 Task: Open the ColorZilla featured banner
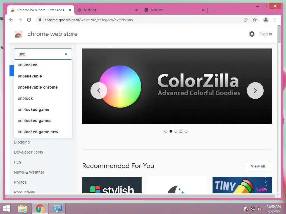click(x=177, y=86)
